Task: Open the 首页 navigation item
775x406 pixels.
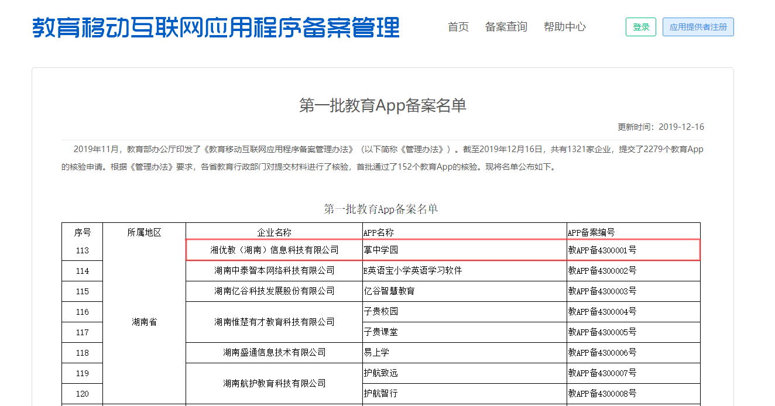Action: click(458, 27)
